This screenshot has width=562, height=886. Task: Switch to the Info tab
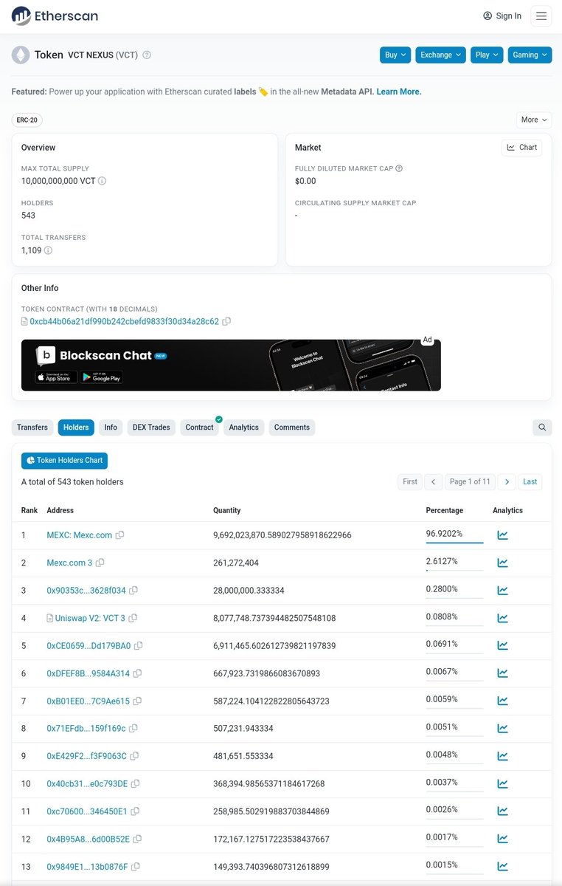point(111,427)
